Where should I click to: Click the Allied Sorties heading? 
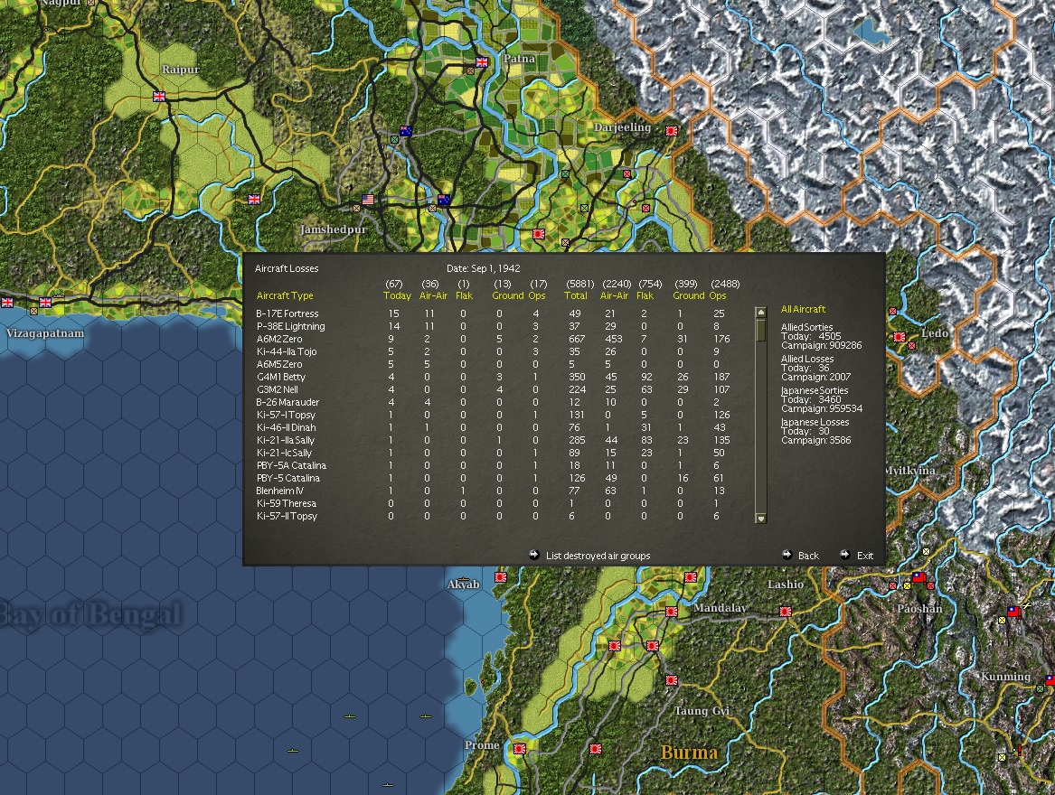pyautogui.click(x=806, y=327)
